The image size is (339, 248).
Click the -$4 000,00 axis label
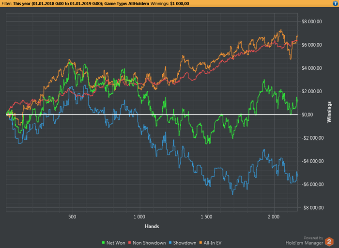312,161
